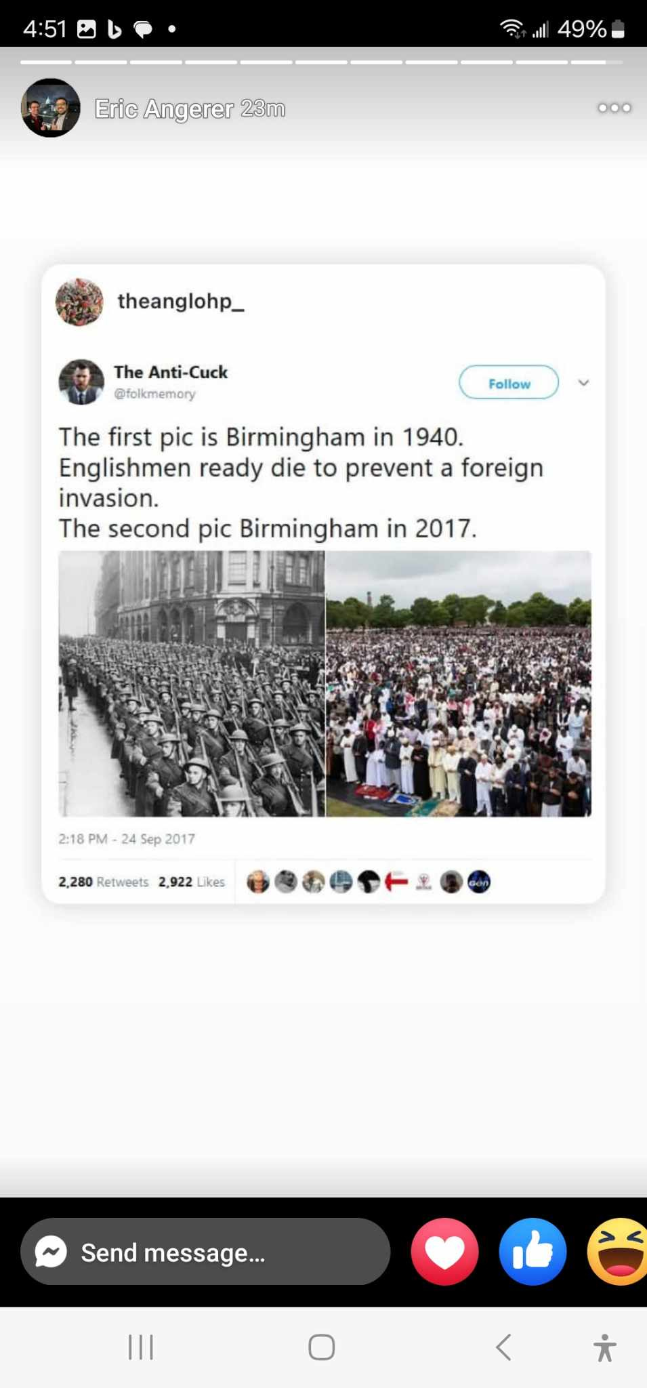Tap the black-and-white soldiers photo
Image resolution: width=647 pixels, height=1388 pixels.
[192, 683]
